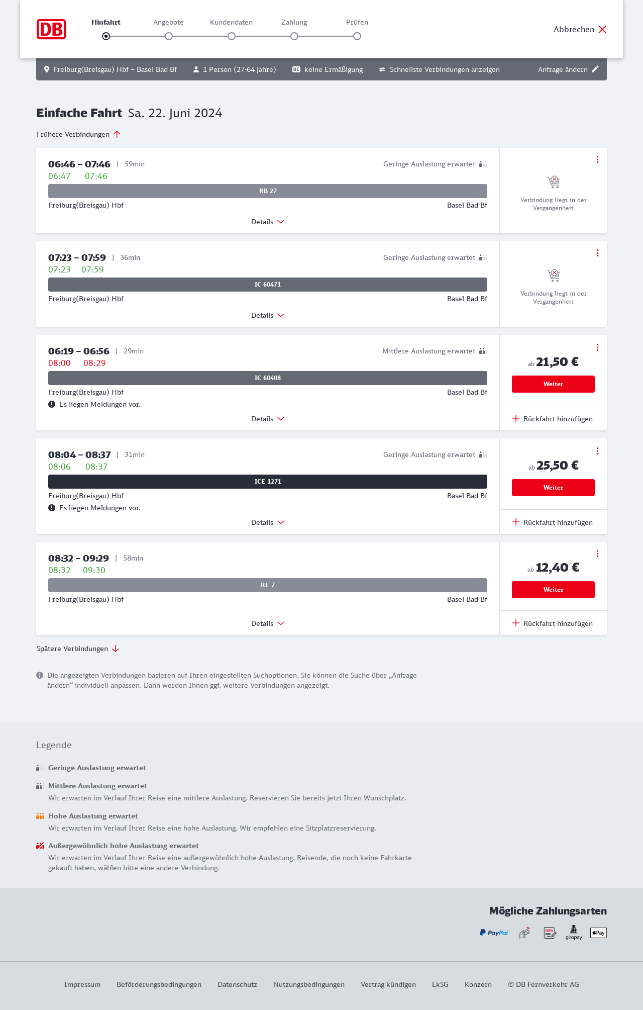Click warning icon on IC 60408 connection

pyautogui.click(x=52, y=404)
